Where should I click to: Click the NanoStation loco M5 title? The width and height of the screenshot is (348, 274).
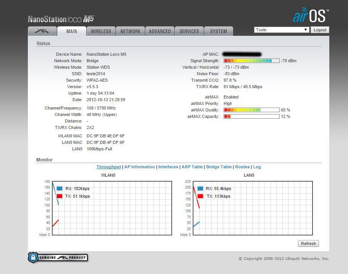61,19
